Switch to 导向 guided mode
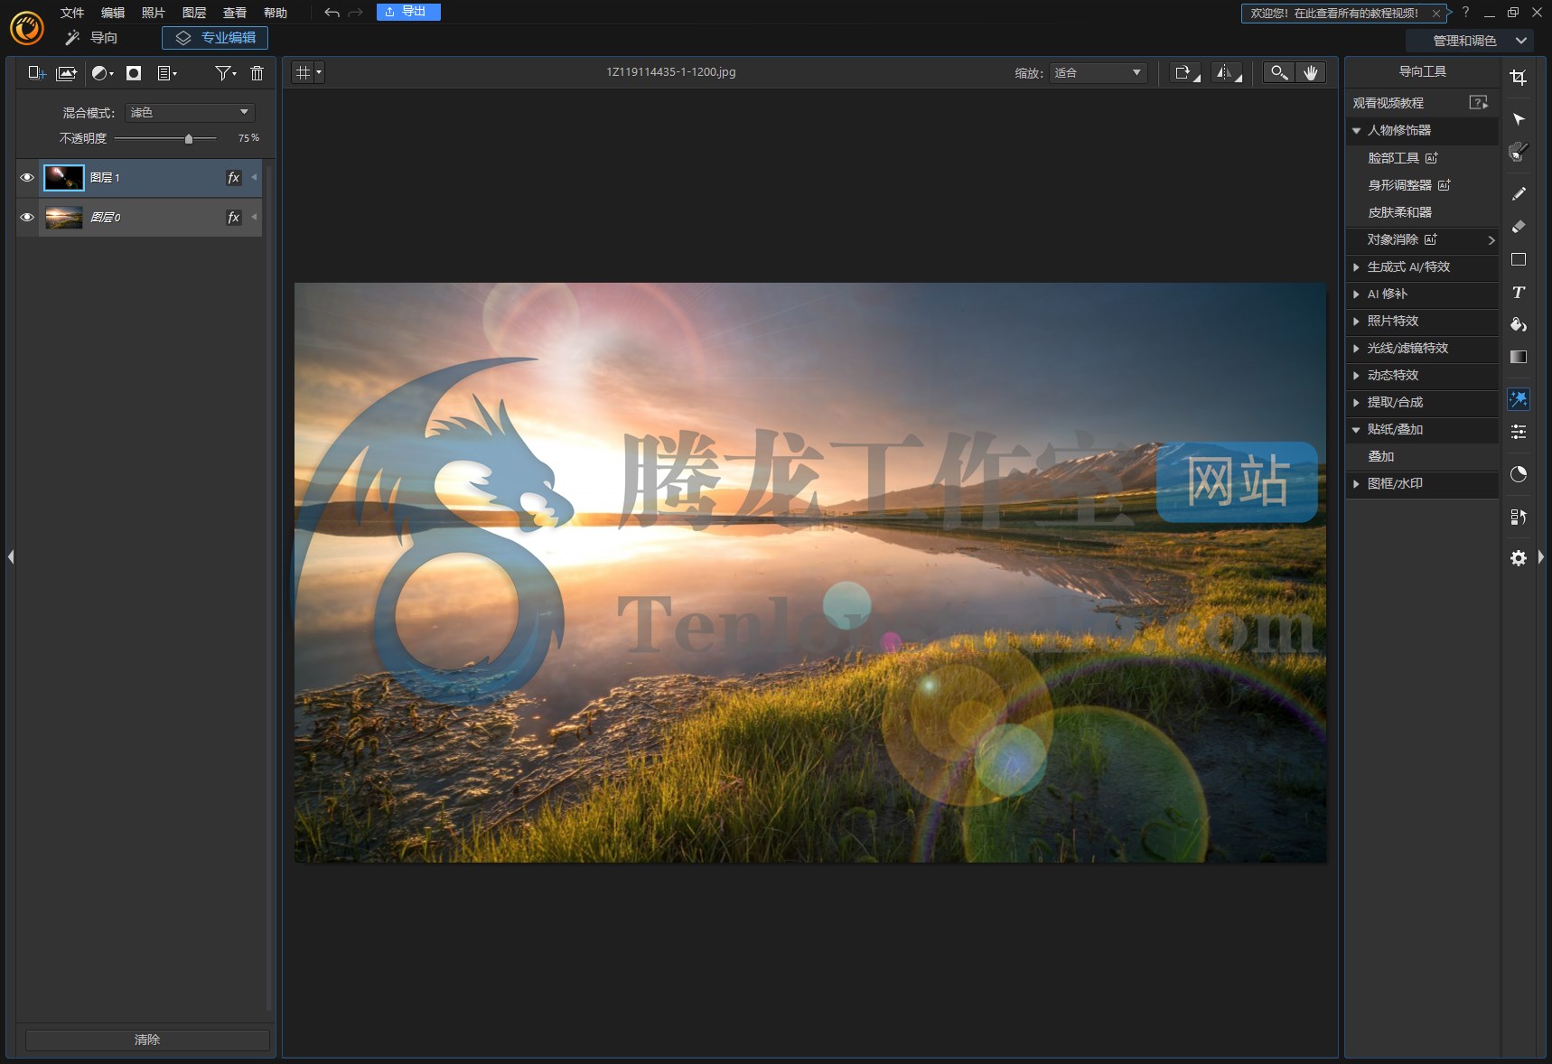This screenshot has width=1552, height=1064. click(x=91, y=38)
